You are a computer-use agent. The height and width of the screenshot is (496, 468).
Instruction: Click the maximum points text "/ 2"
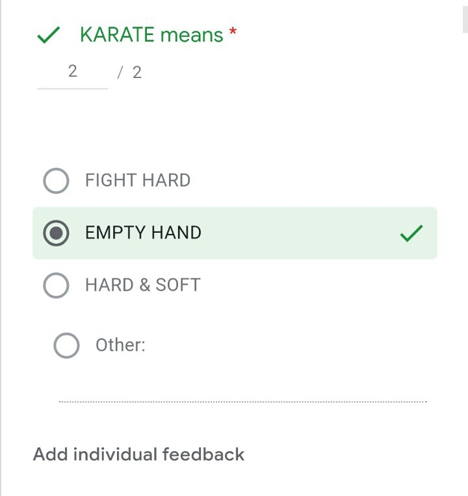[x=129, y=72]
